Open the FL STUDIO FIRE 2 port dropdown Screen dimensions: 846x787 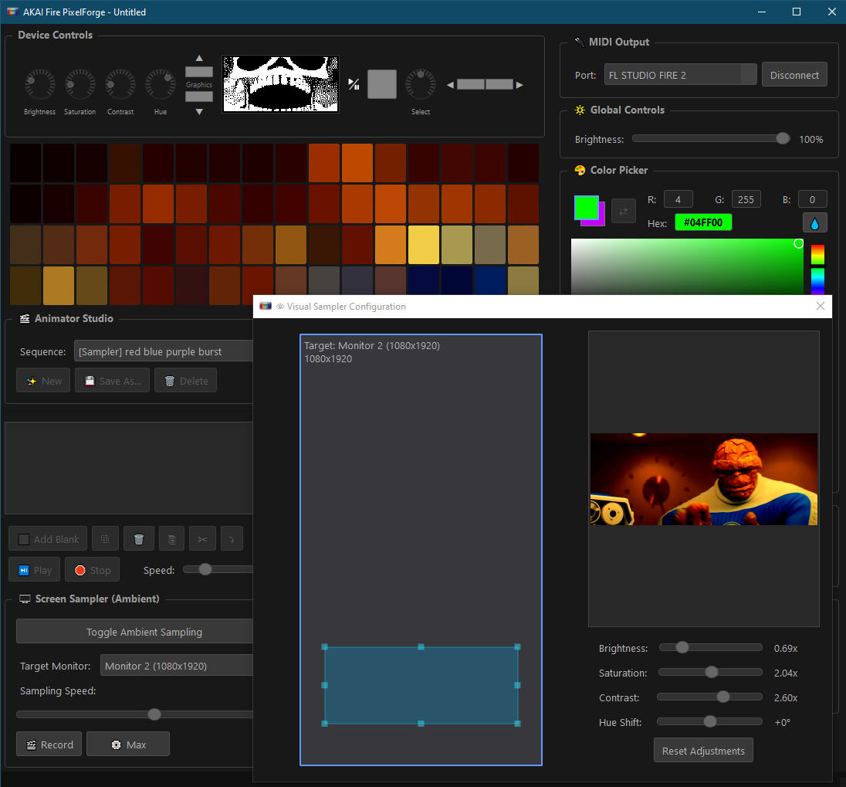pyautogui.click(x=680, y=75)
